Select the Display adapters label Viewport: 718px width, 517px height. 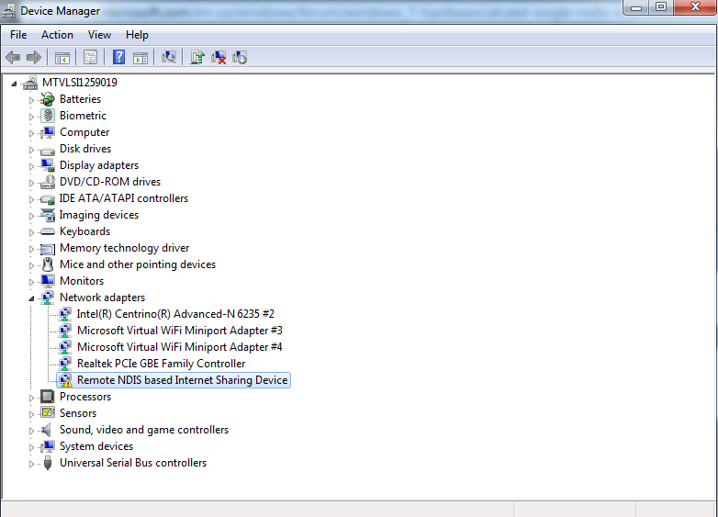point(99,165)
